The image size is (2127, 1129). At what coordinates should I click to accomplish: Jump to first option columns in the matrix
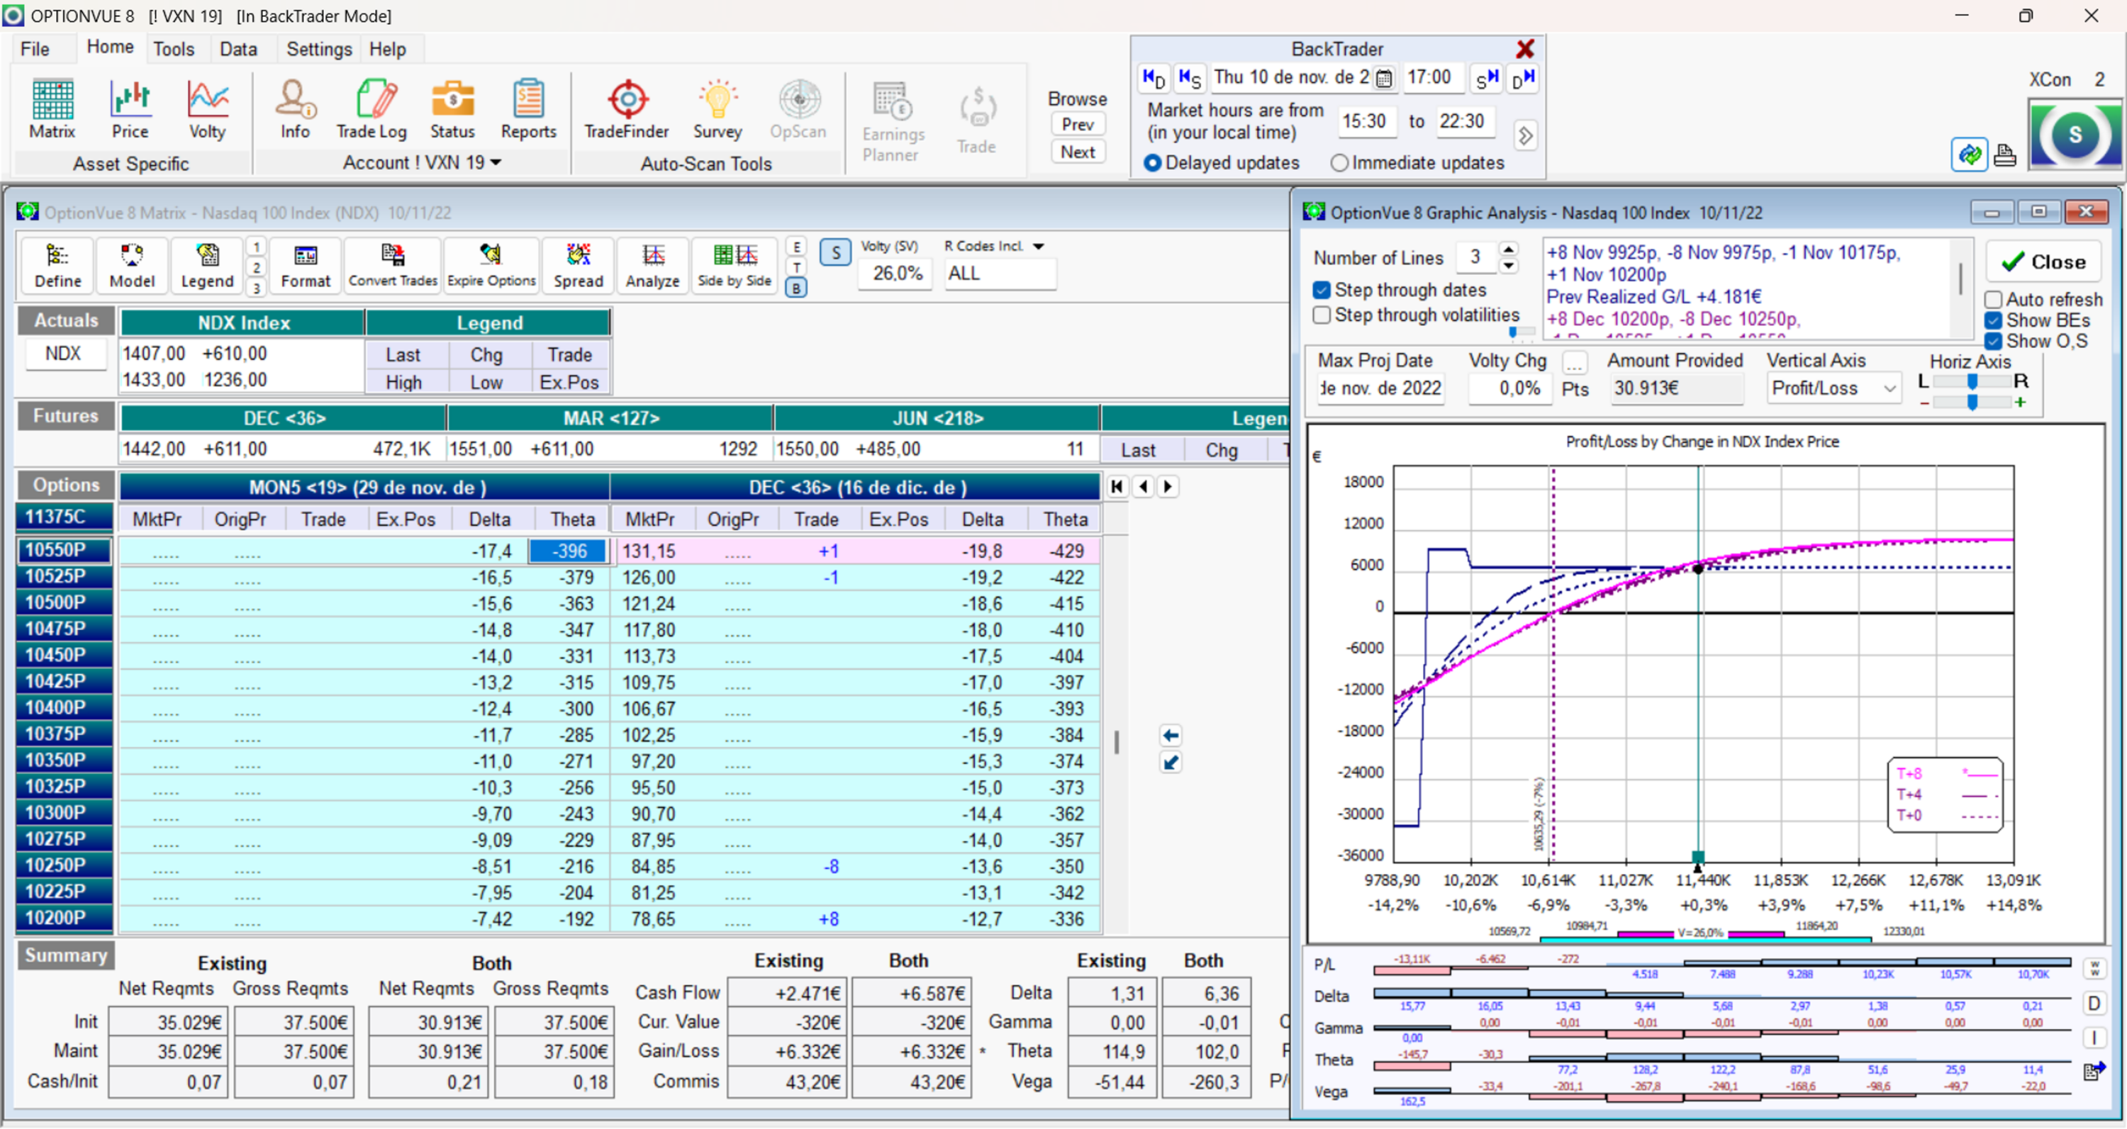(x=1117, y=487)
